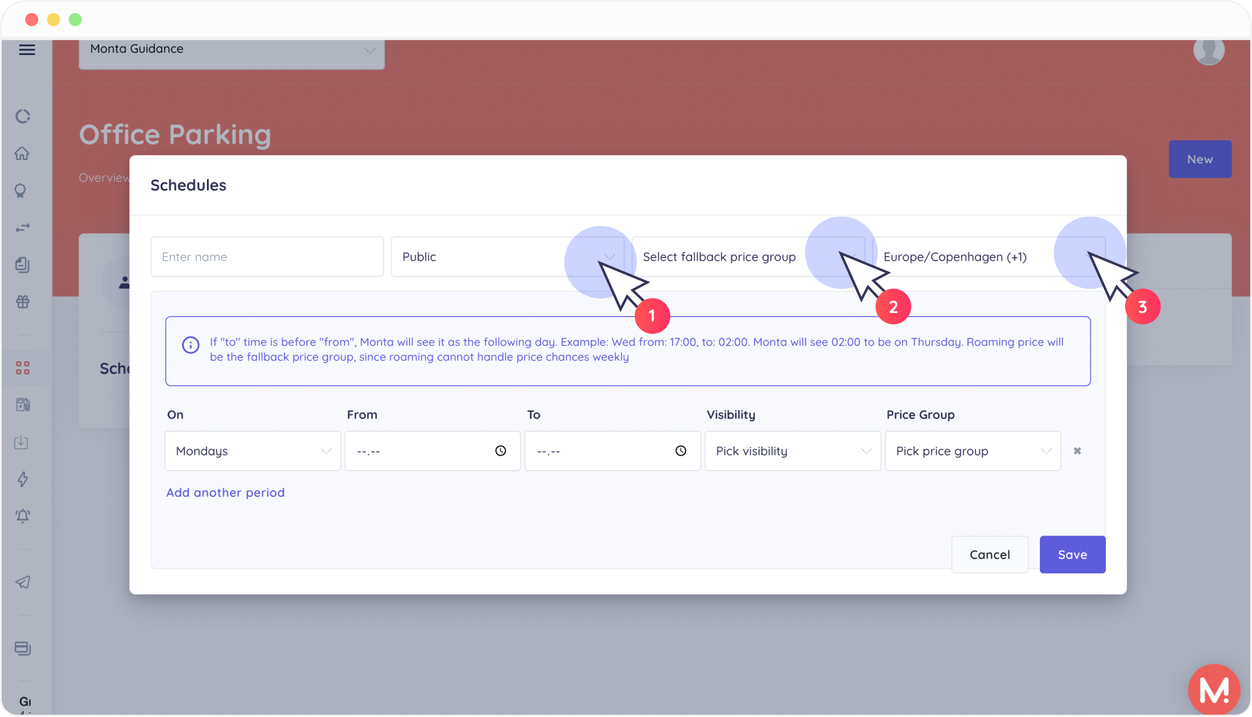1252x717 pixels.
Task: Open the Mondays day dropdown
Action: coord(253,451)
